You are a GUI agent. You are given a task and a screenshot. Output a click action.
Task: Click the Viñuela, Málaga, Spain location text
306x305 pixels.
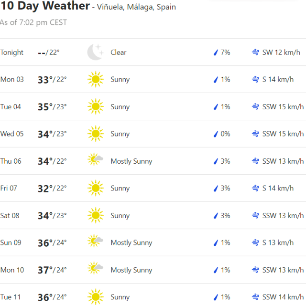coord(136,7)
